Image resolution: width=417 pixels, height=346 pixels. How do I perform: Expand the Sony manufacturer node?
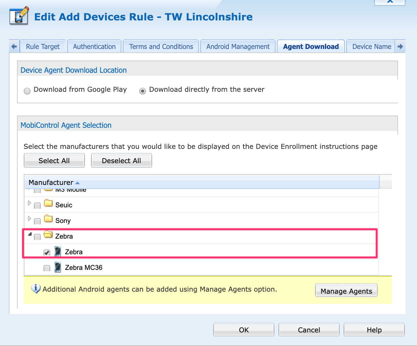30,219
